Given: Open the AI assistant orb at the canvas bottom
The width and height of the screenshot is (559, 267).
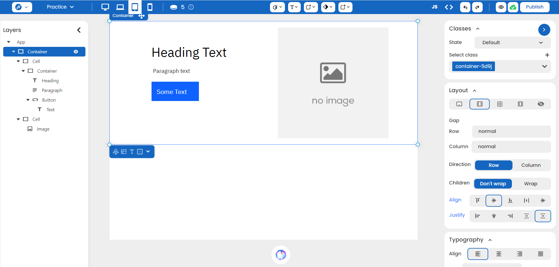Looking at the screenshot, I should coord(281,255).
